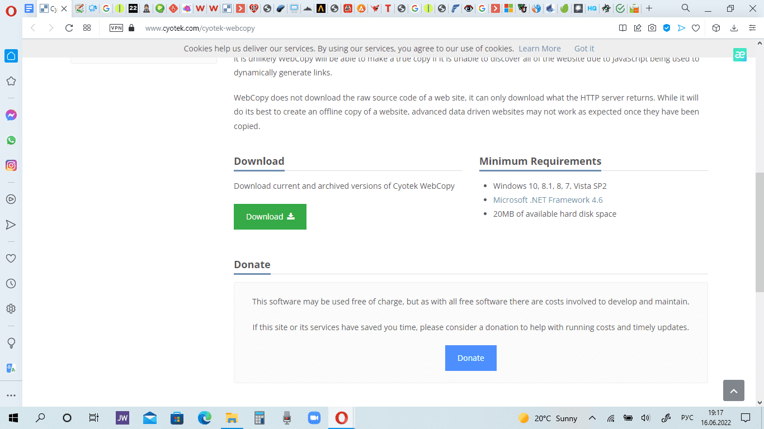Click the system volume speaker icon
This screenshot has width=764, height=429.
[645, 418]
